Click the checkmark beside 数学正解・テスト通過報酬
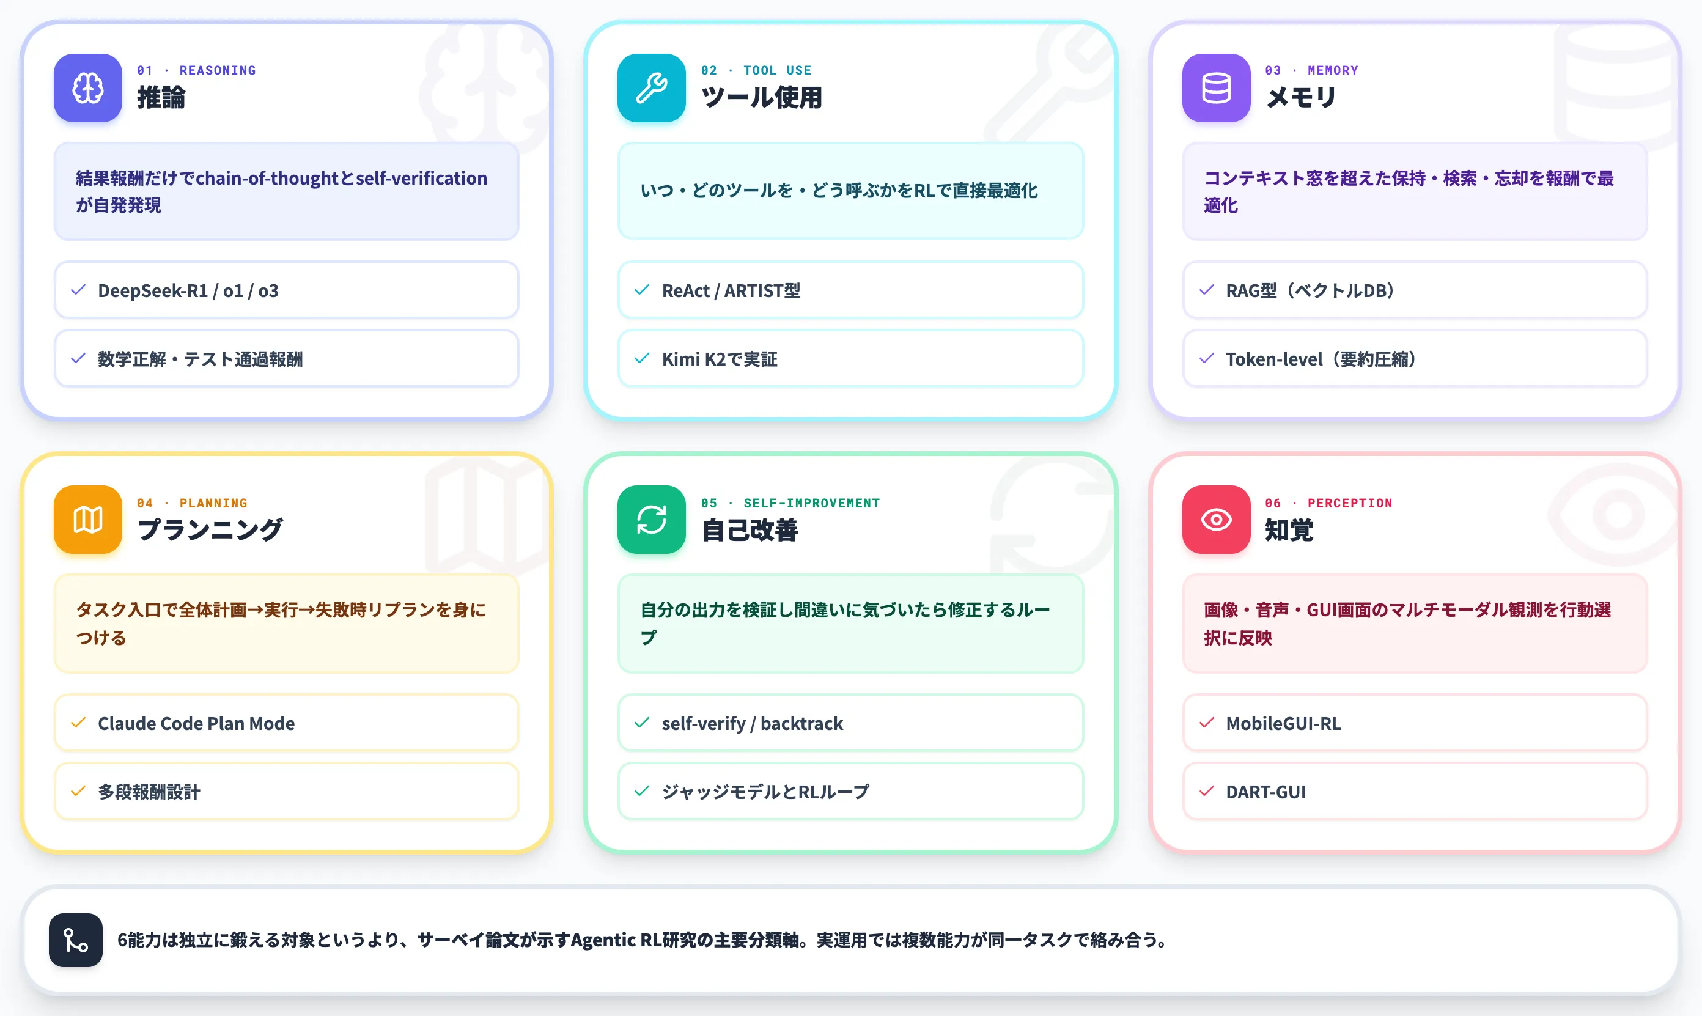 (x=78, y=359)
